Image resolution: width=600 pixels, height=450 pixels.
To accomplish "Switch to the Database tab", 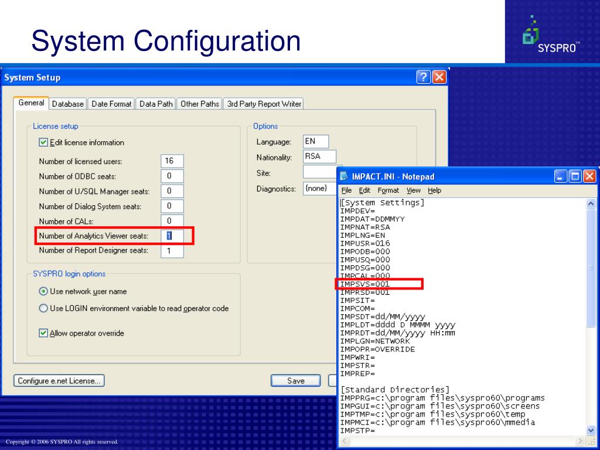I will click(68, 104).
